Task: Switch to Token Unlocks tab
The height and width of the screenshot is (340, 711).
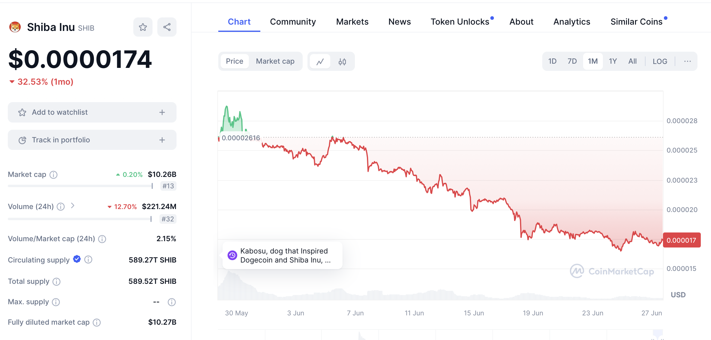Action: click(460, 22)
